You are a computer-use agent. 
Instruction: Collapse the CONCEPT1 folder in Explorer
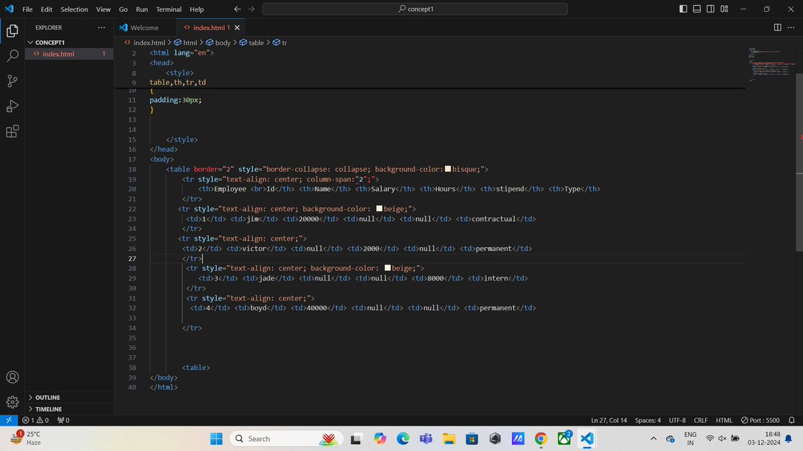[x=50, y=42]
